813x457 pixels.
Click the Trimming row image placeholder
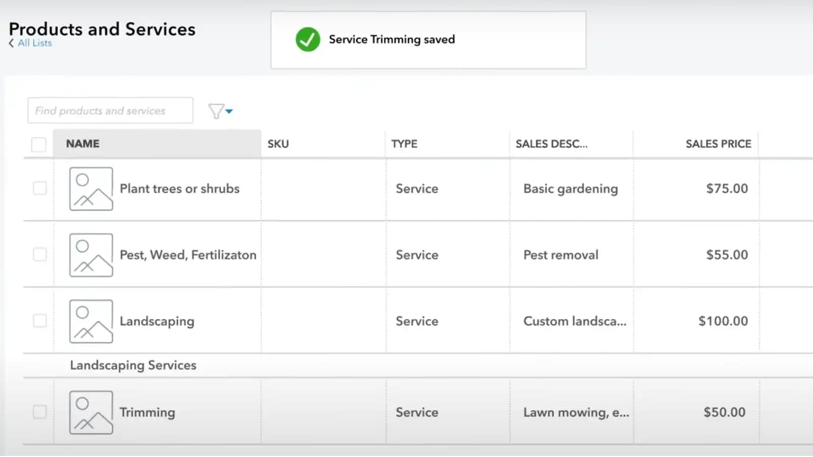pos(91,412)
